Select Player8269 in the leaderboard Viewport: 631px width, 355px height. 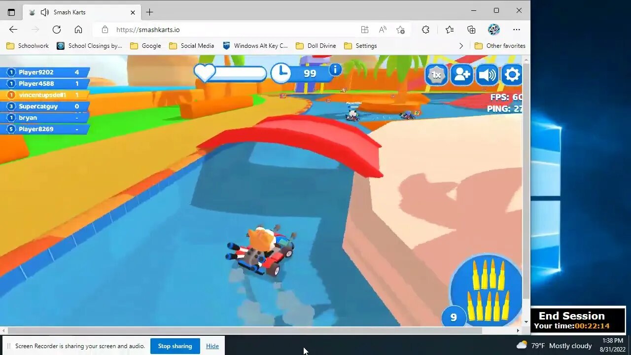pos(45,129)
